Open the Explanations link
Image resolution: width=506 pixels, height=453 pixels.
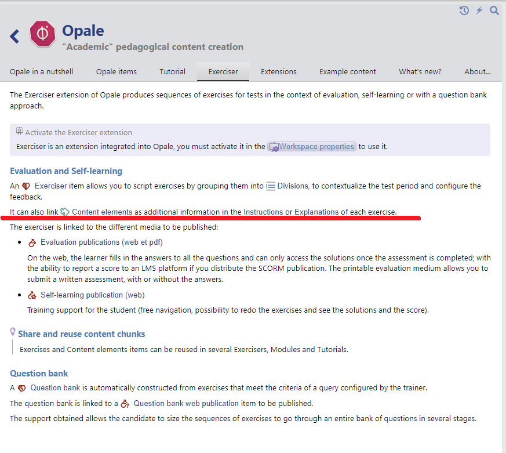316,212
